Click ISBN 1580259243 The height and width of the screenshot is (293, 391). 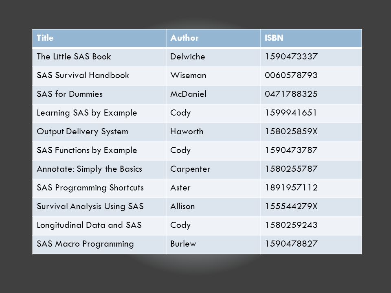[291, 225]
